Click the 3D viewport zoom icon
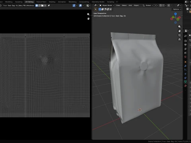Viewport: 191px width, 143px height. click(x=179, y=27)
